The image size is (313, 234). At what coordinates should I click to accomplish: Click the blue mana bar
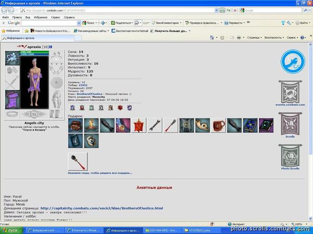tap(34, 54)
